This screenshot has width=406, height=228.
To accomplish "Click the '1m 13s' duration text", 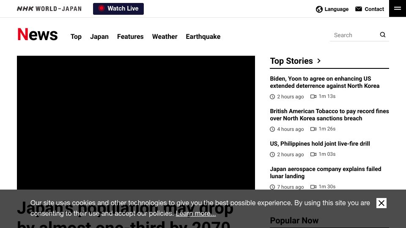I will coord(327,96).
